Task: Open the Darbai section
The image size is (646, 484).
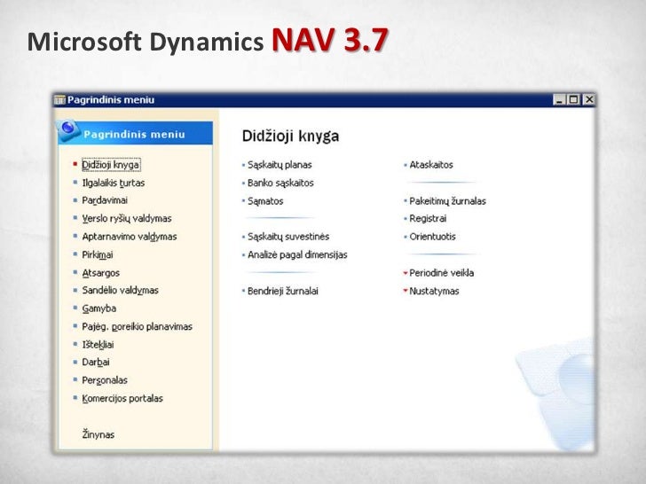Action: [96, 363]
